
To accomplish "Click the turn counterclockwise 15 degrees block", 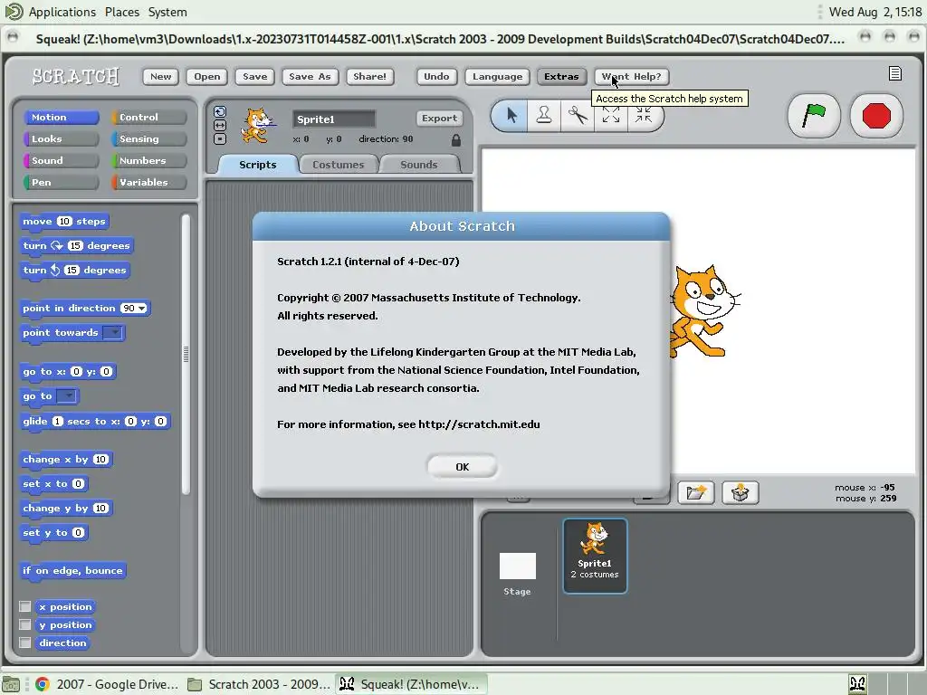I will point(74,270).
